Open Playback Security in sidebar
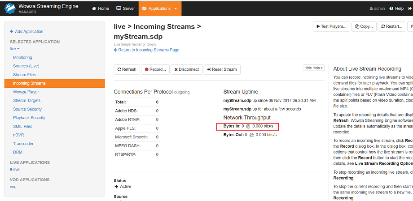 pos(29,118)
